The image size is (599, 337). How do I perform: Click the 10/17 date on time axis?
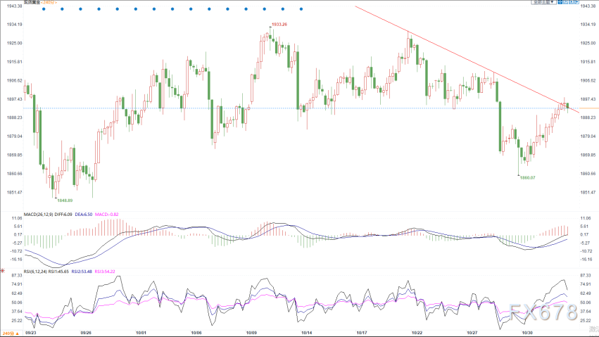362,333
